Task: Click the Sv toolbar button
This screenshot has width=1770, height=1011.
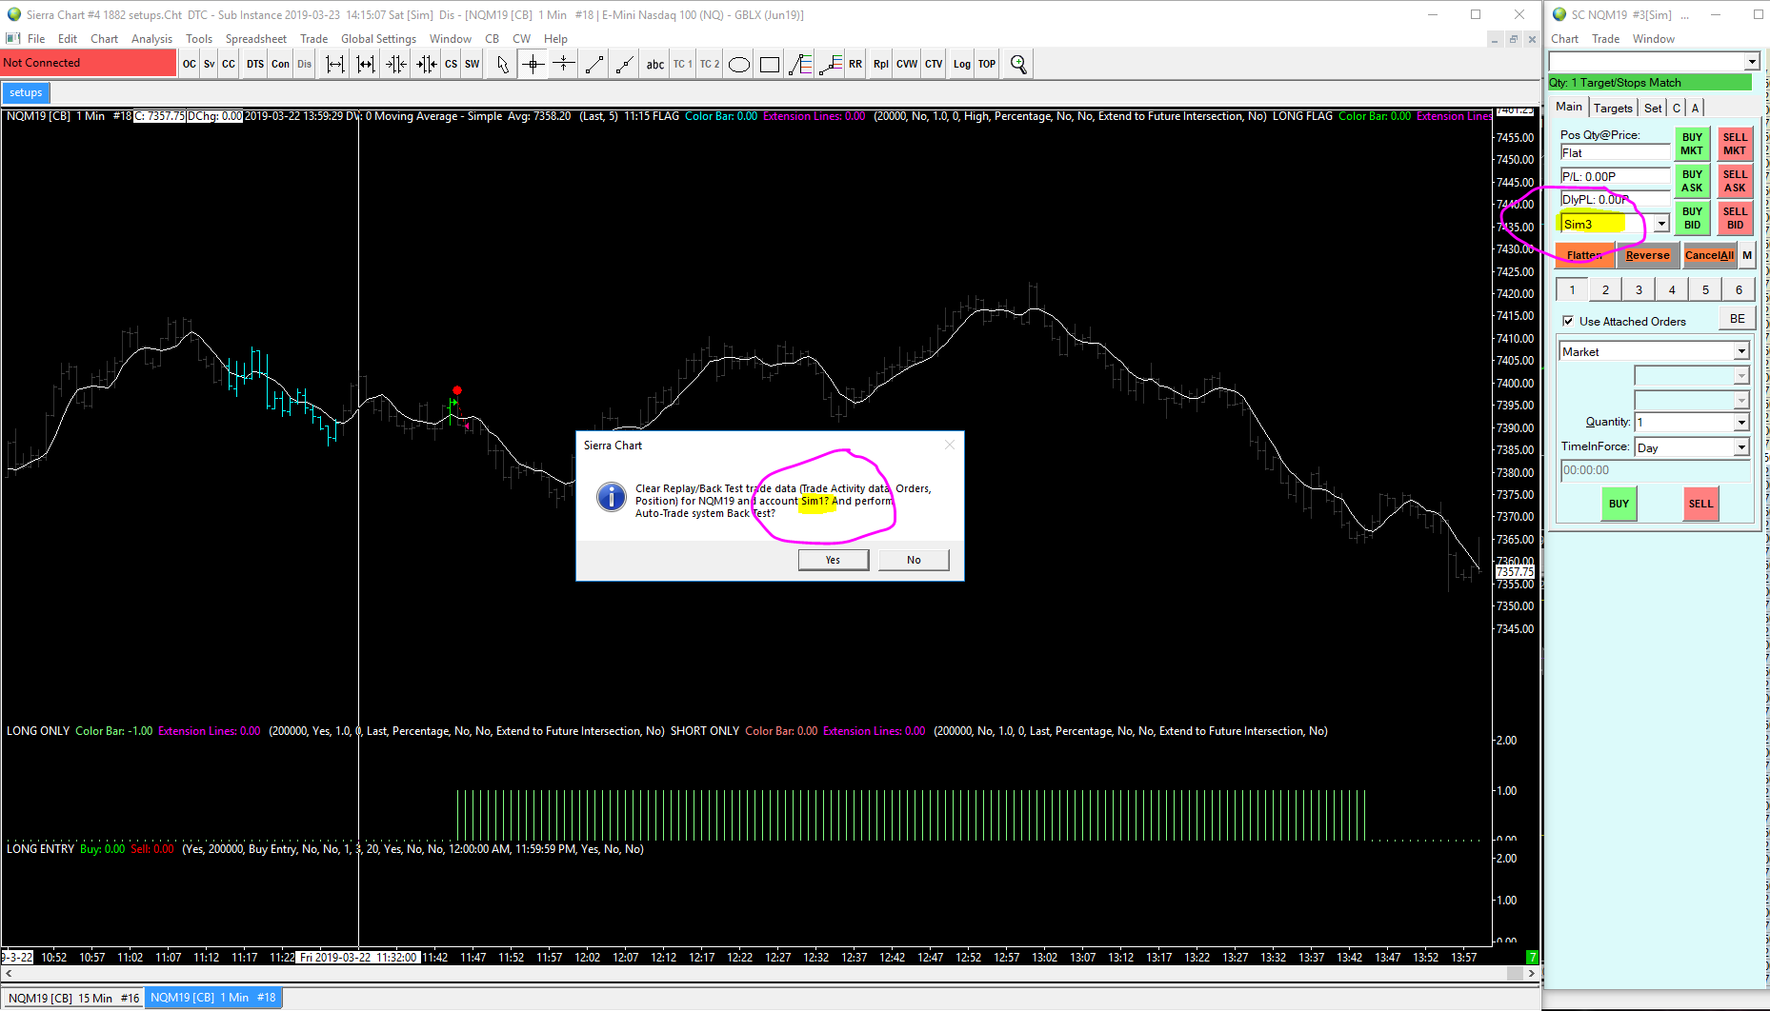Action: tap(210, 64)
